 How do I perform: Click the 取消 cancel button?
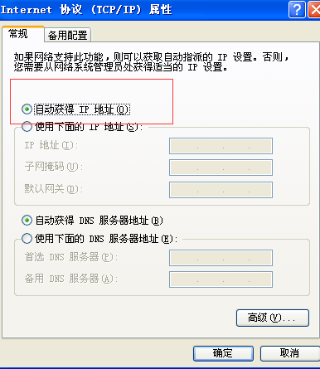(x=290, y=353)
